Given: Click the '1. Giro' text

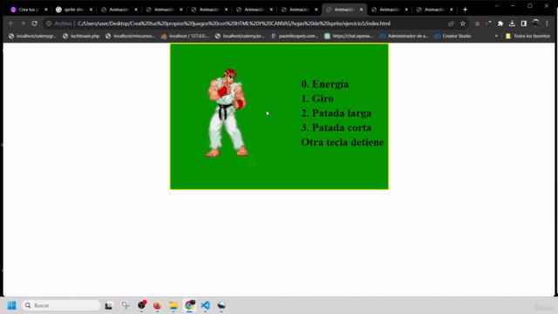Looking at the screenshot, I should point(317,99).
